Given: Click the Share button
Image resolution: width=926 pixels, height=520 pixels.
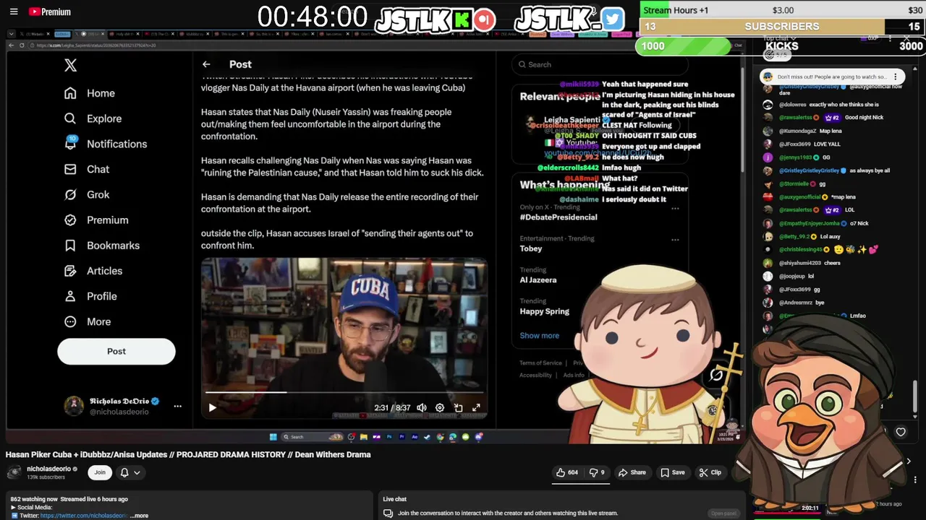Looking at the screenshot, I should [631, 472].
